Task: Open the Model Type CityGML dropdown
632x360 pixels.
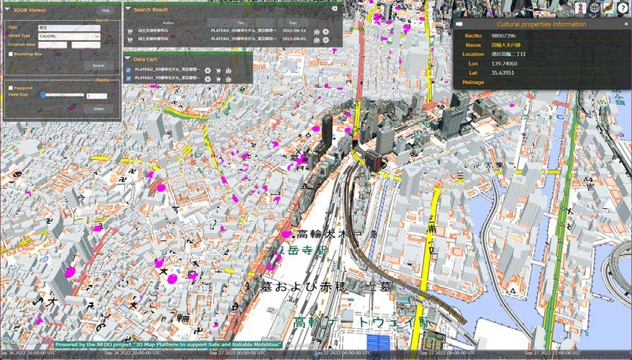Action: tap(69, 35)
